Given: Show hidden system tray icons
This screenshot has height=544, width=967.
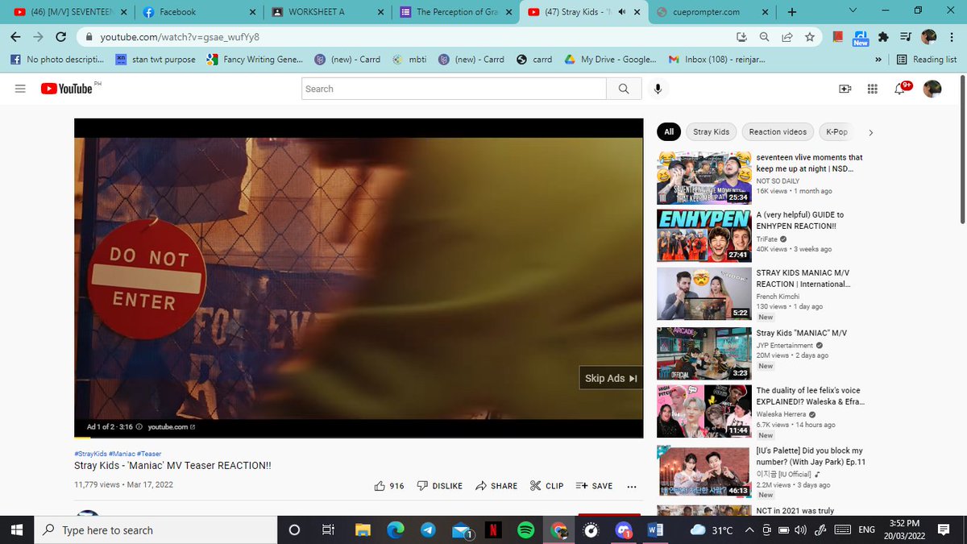Looking at the screenshot, I should coord(749,529).
